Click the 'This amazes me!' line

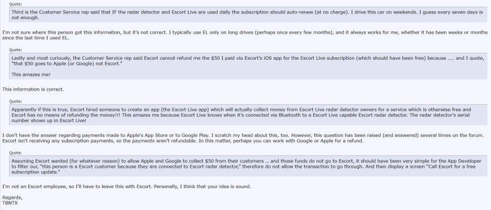(x=31, y=74)
